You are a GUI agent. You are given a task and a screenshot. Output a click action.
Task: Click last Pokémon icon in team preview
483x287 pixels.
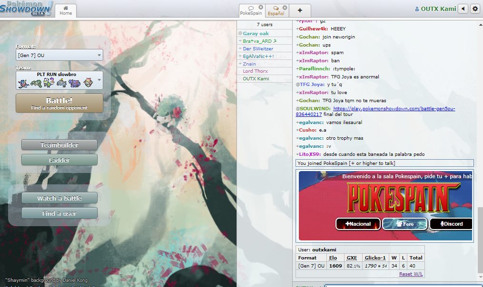(88, 82)
